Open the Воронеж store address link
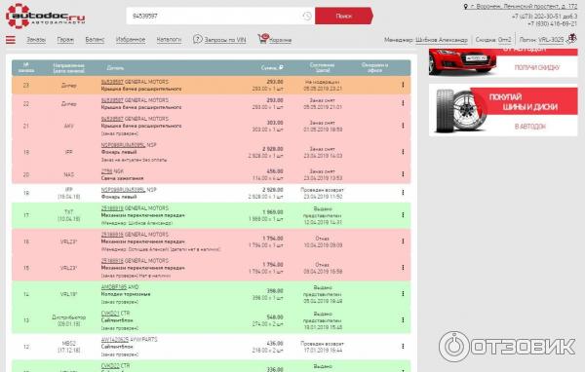 pos(523,7)
